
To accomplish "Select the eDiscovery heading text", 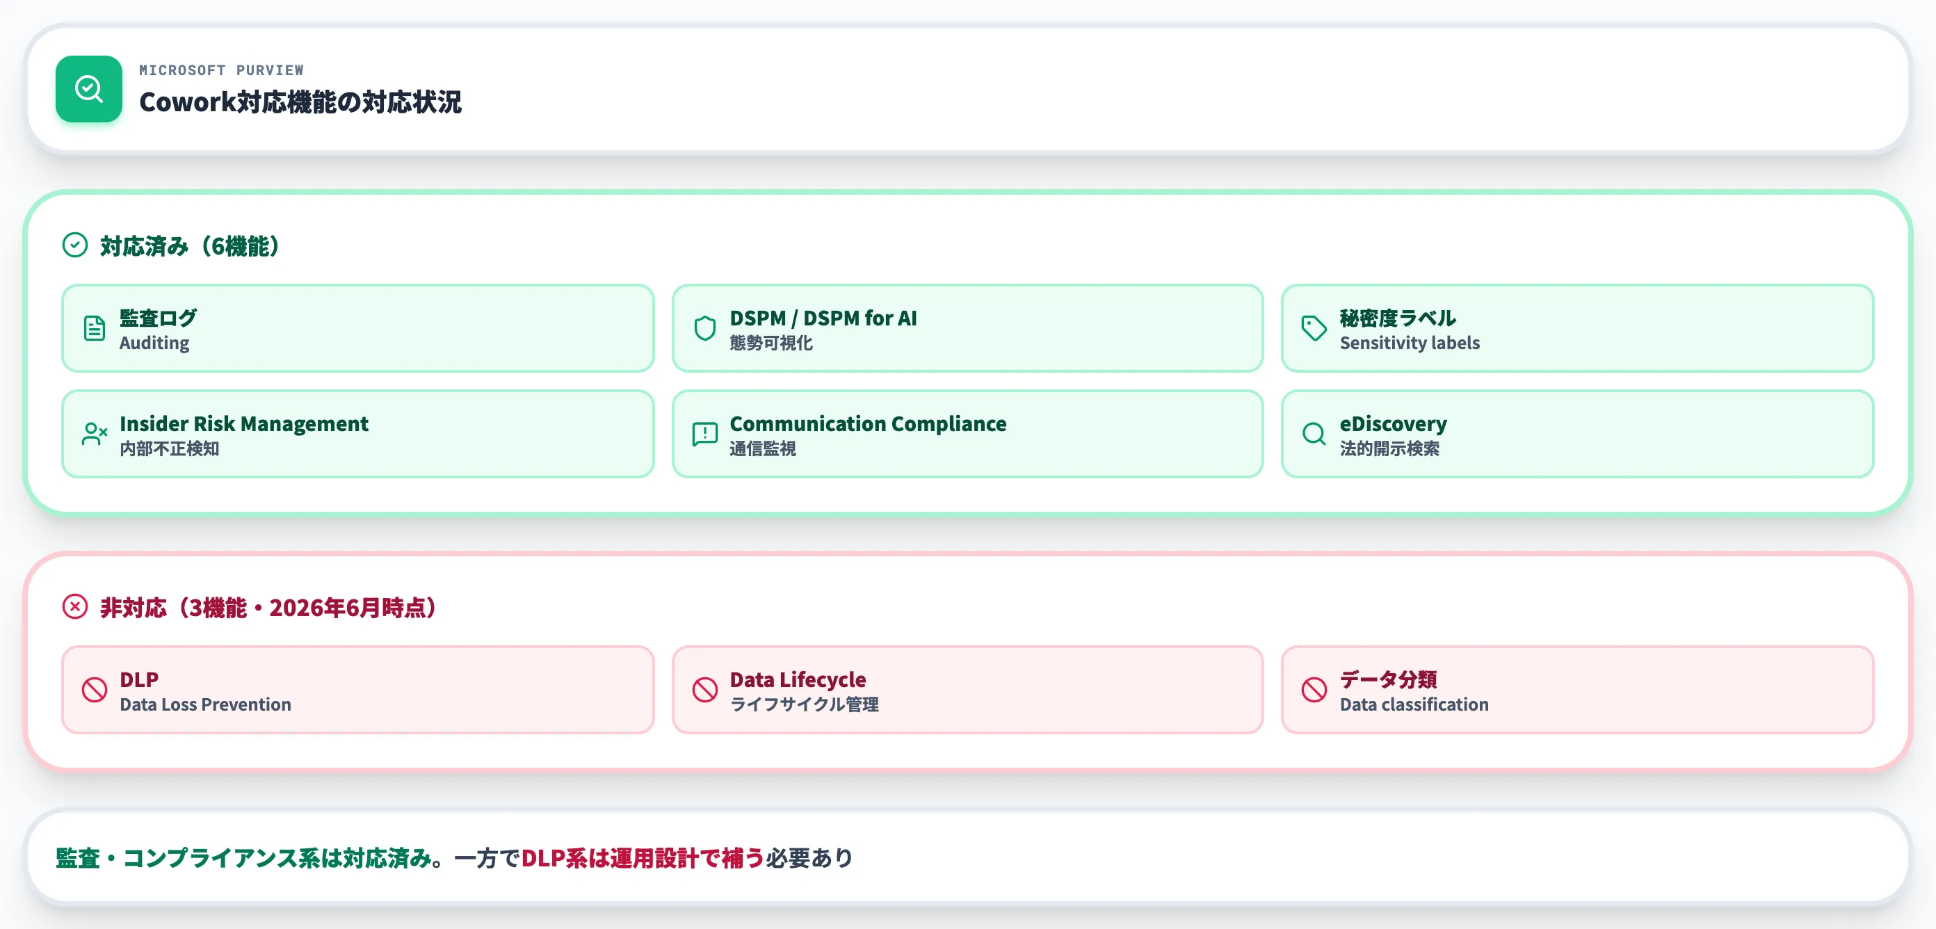I will click(1394, 423).
